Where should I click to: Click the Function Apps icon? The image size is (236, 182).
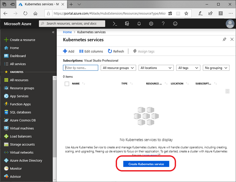pos(6,104)
